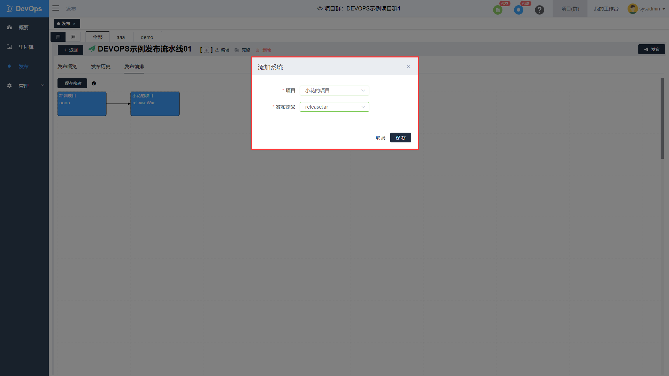
Task: Open the 发布定义 dropdown in dialog
Action: [334, 107]
